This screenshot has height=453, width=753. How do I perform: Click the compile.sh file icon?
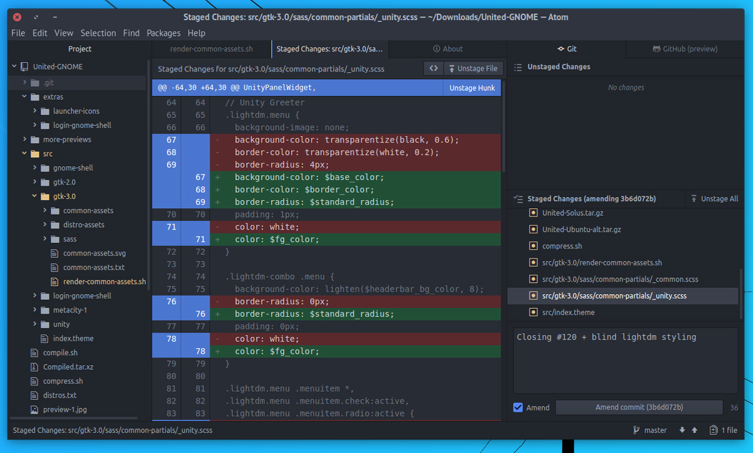pos(35,353)
